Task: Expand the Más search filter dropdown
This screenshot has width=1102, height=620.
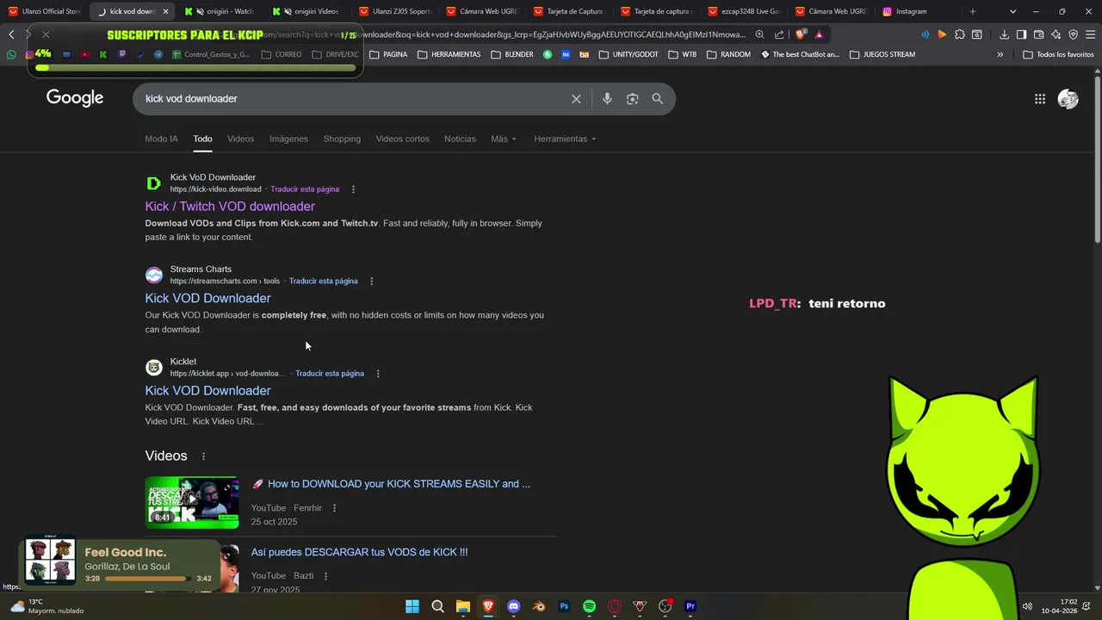Action: 504,139
